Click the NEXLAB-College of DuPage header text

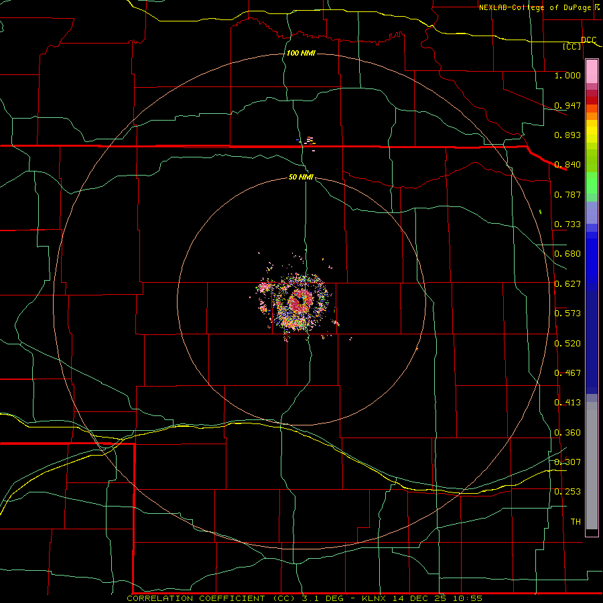coord(535,7)
